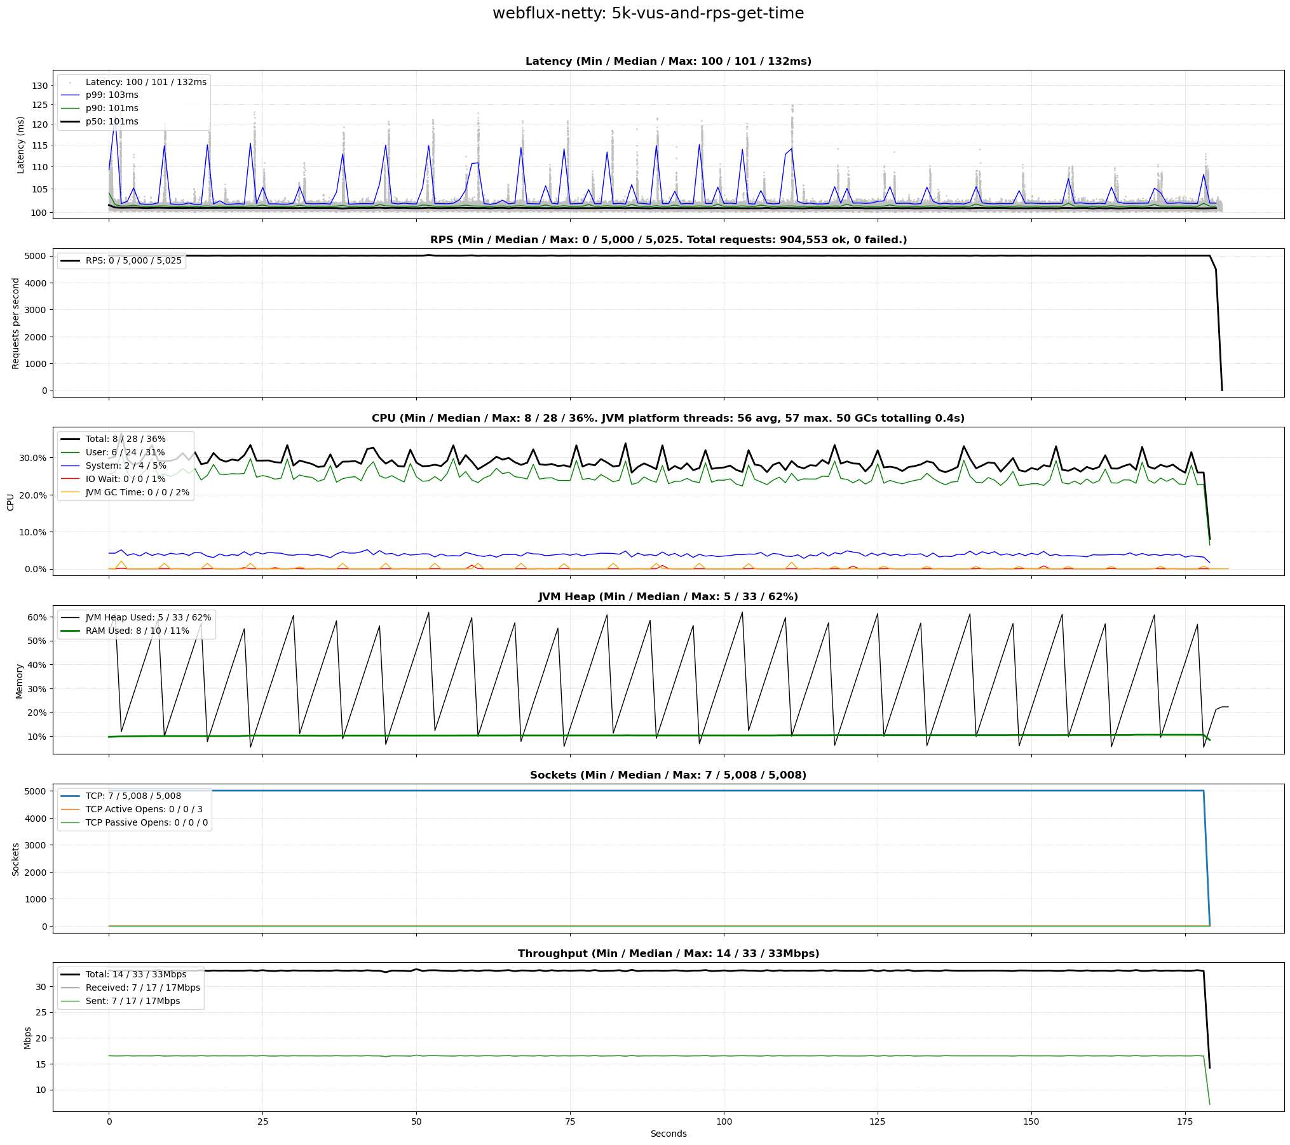Click the CPU Total legend entry

tap(125, 439)
